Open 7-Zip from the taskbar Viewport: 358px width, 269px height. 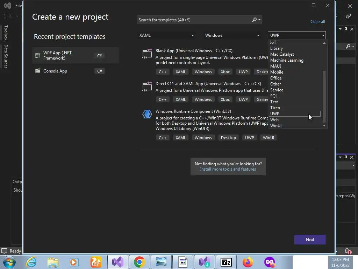[x=226, y=262]
